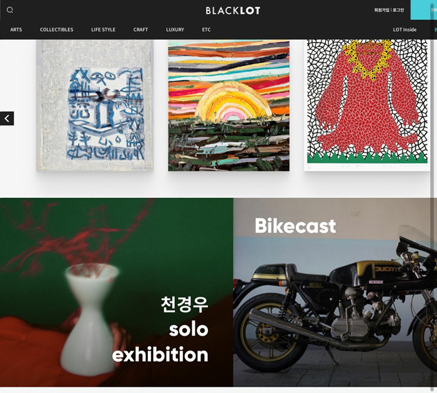Click the 회원가입 sign-up link
Image resolution: width=437 pixels, height=393 pixels.
point(381,10)
